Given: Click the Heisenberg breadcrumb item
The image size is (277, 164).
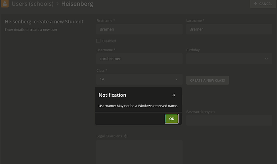Looking at the screenshot, I should 77,4.
